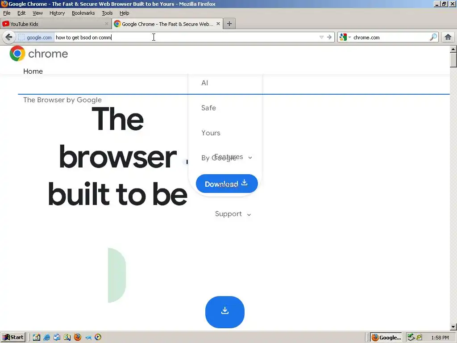The height and width of the screenshot is (343, 457).
Task: Expand the Features dropdown
Action: 233,157
